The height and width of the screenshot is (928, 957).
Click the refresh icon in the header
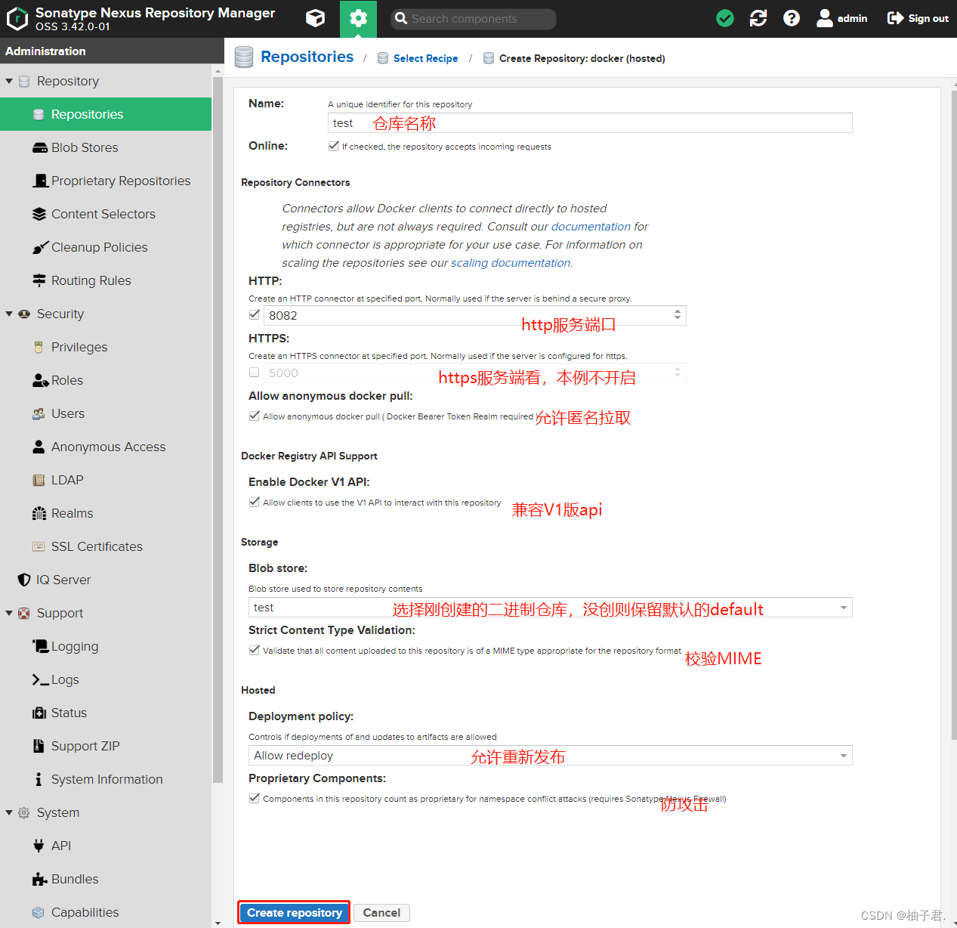[758, 18]
